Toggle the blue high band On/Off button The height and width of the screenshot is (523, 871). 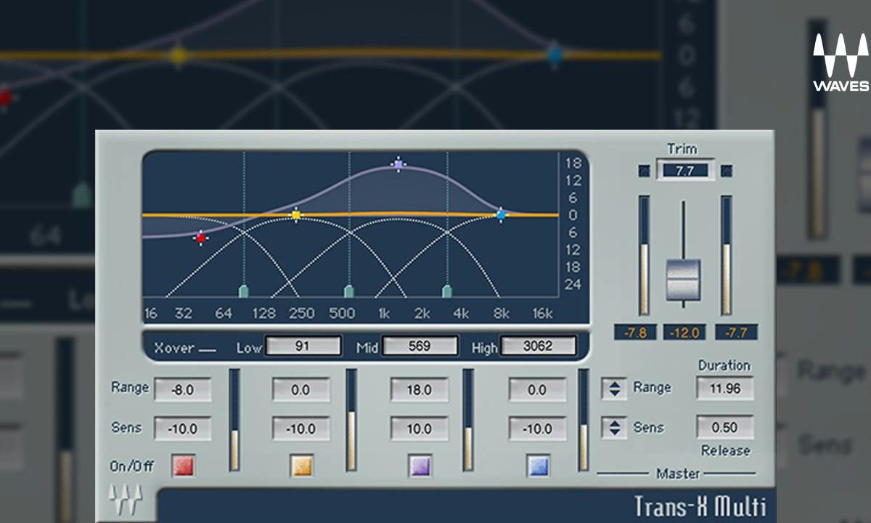point(538,466)
